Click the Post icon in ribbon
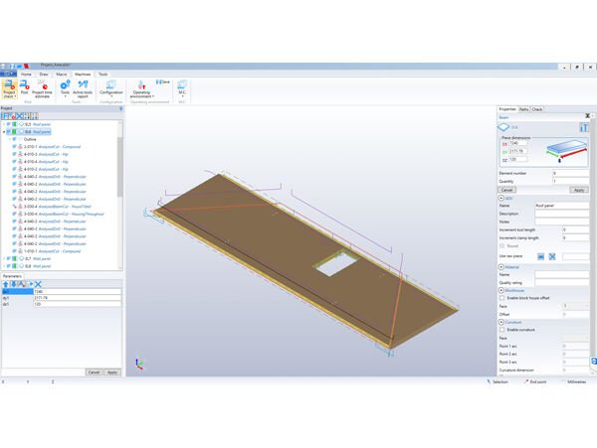This screenshot has height=448, width=597. 25,89
